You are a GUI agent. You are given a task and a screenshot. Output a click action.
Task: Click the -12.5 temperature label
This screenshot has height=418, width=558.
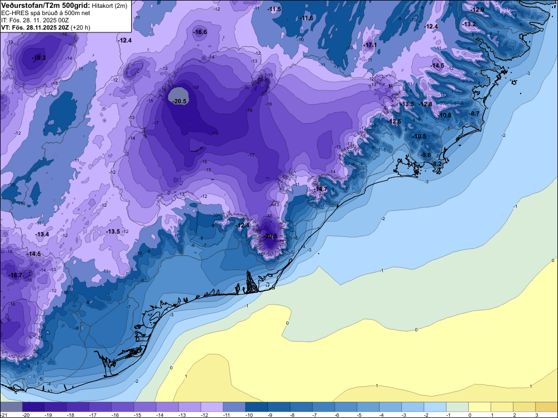pyautogui.click(x=395, y=121)
